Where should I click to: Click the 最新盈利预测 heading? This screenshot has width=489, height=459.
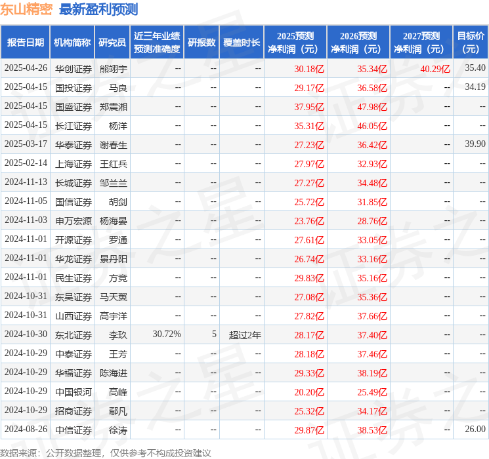click(x=98, y=9)
